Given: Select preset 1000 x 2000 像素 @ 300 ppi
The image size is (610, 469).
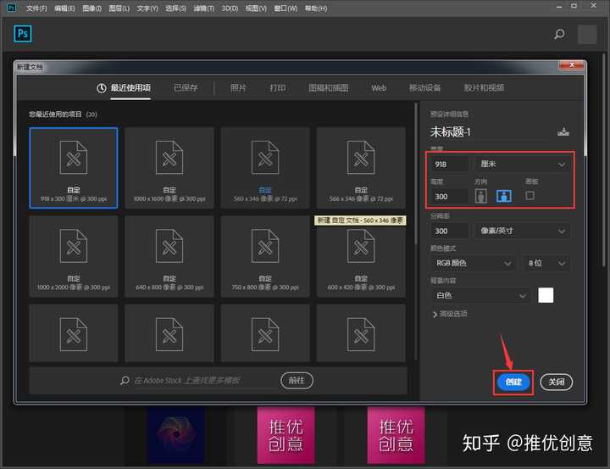Looking at the screenshot, I should [74, 257].
